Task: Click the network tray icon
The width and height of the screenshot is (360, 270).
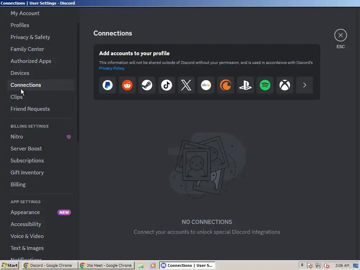Action: 318,266
